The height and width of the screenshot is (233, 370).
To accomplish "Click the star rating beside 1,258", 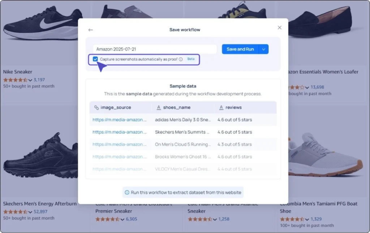I will click(200, 219).
